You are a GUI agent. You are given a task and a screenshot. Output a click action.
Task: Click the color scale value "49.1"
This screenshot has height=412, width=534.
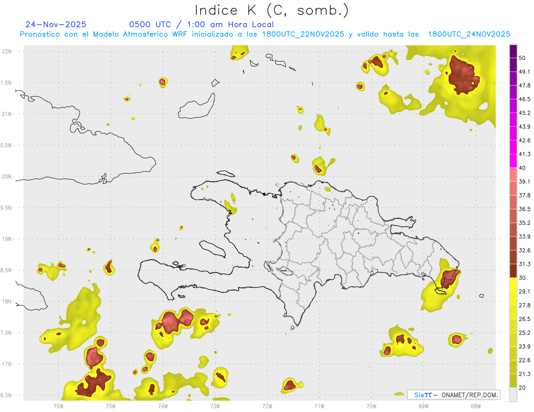click(524, 72)
